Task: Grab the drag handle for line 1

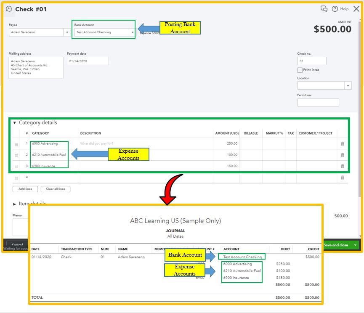Action: pos(16,144)
